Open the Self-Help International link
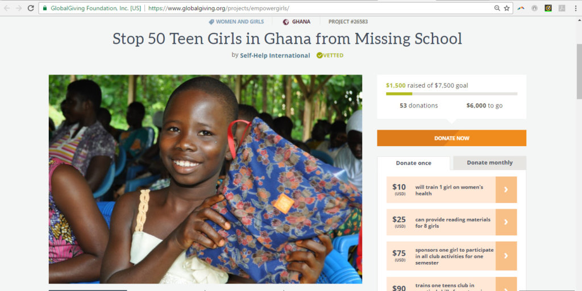 click(x=275, y=56)
